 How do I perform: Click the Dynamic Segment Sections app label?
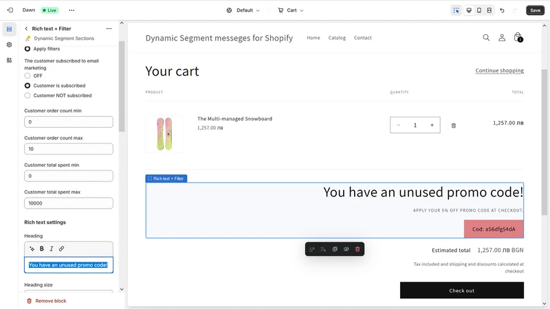click(x=64, y=38)
